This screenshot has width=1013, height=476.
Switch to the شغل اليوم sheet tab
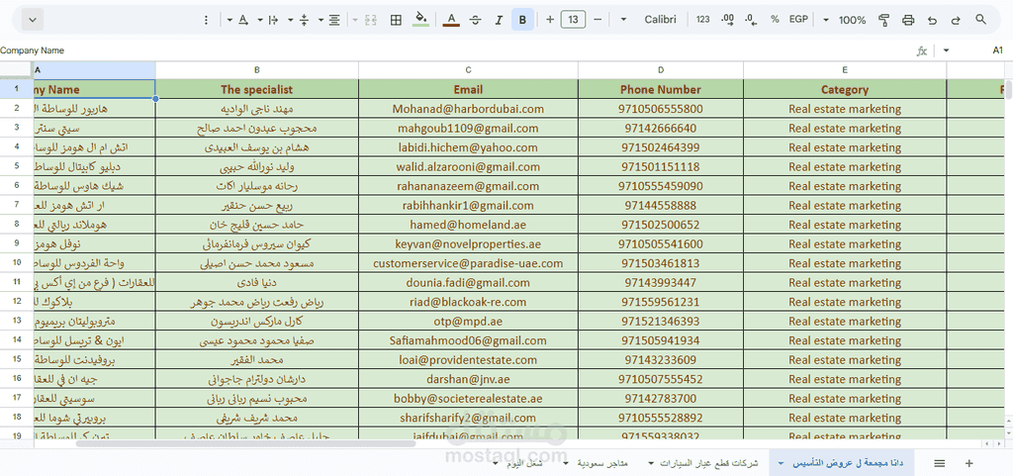[526, 463]
